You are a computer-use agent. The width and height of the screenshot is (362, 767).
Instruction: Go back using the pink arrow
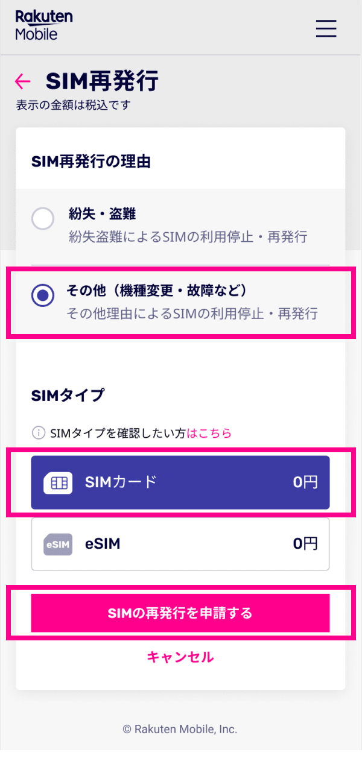pos(23,81)
